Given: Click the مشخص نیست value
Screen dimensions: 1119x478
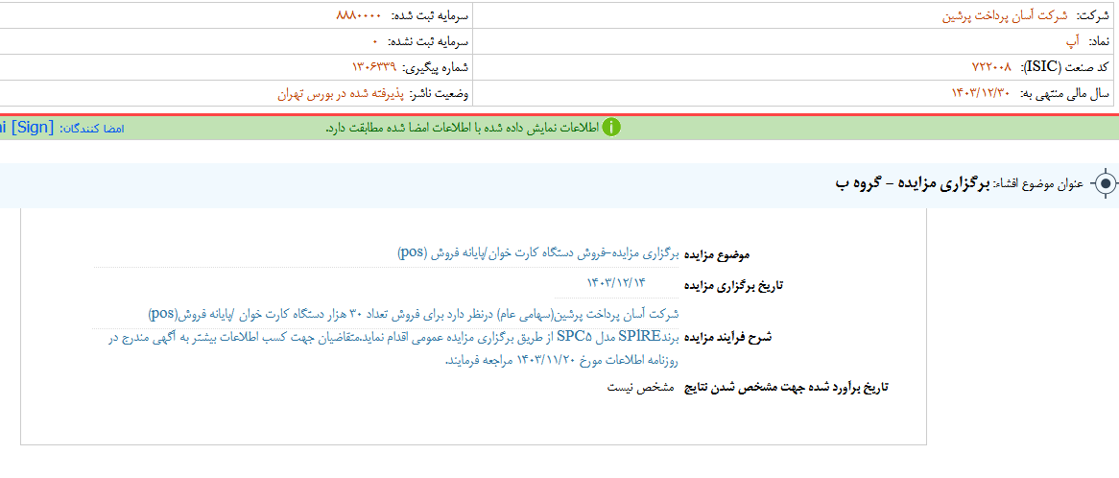Looking at the screenshot, I should 641,388.
